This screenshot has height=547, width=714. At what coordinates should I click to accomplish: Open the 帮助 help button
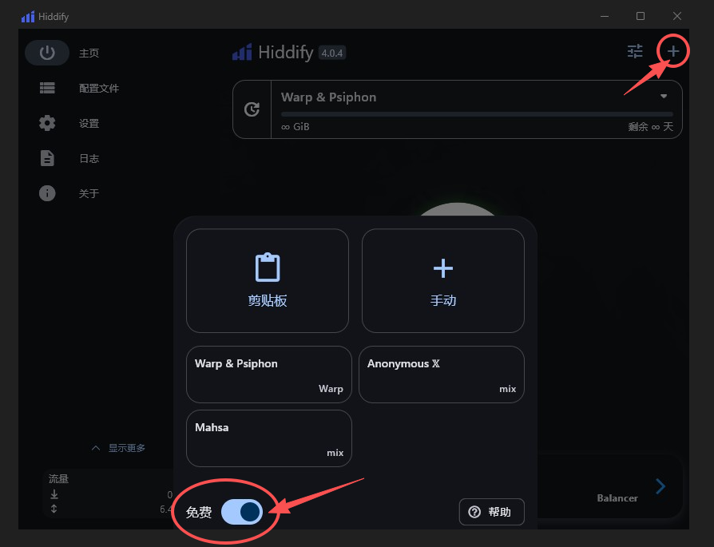click(492, 512)
